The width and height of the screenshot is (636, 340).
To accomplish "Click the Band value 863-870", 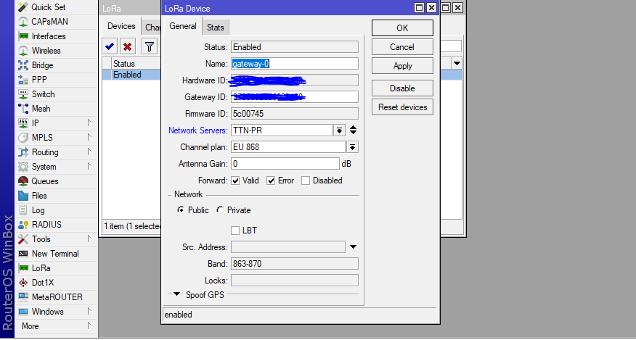I will coord(295,264).
